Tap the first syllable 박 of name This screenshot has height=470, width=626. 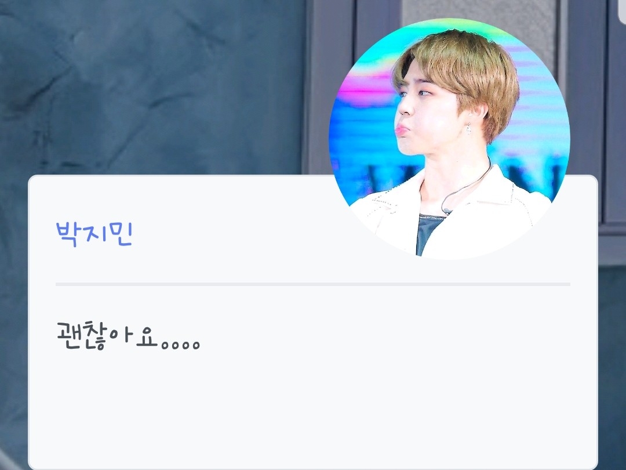tap(66, 234)
